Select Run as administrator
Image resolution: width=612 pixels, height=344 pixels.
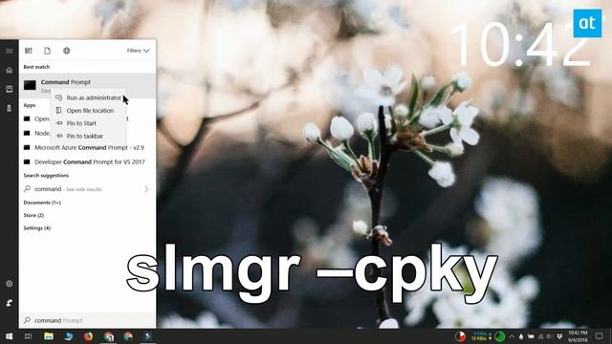(x=89, y=97)
